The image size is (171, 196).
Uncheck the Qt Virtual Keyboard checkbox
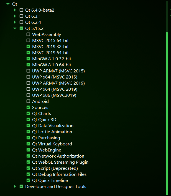(28, 144)
